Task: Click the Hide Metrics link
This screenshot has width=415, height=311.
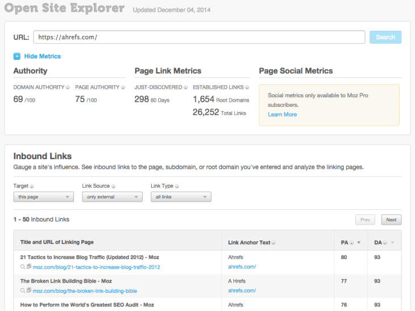Action: click(42, 56)
